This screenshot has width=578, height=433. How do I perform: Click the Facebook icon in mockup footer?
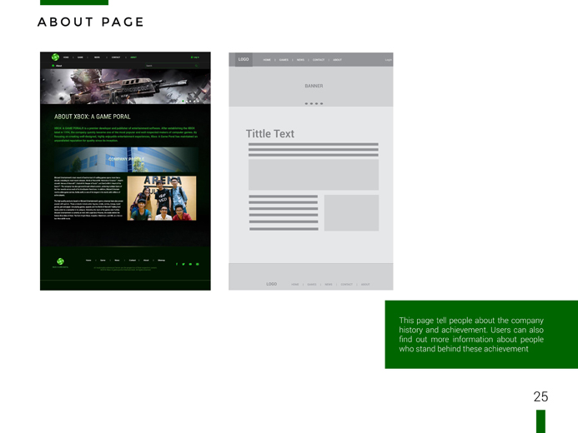click(177, 264)
